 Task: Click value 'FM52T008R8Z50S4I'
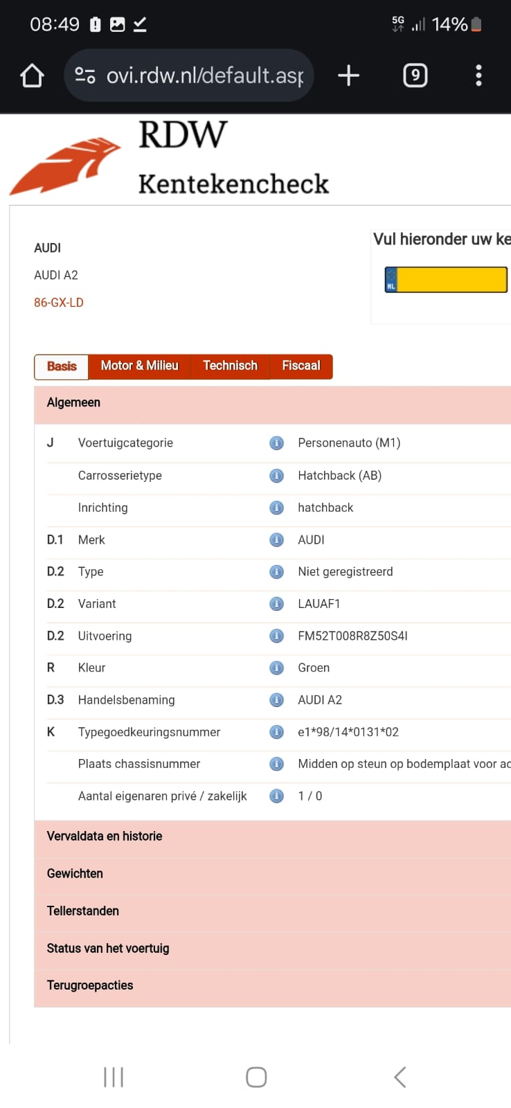click(x=352, y=636)
